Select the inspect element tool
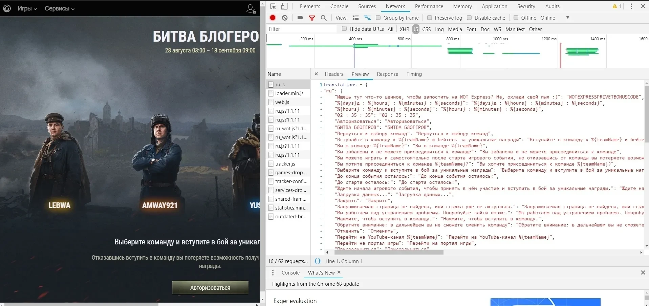Viewport: 649px width, 306px height. (x=273, y=6)
